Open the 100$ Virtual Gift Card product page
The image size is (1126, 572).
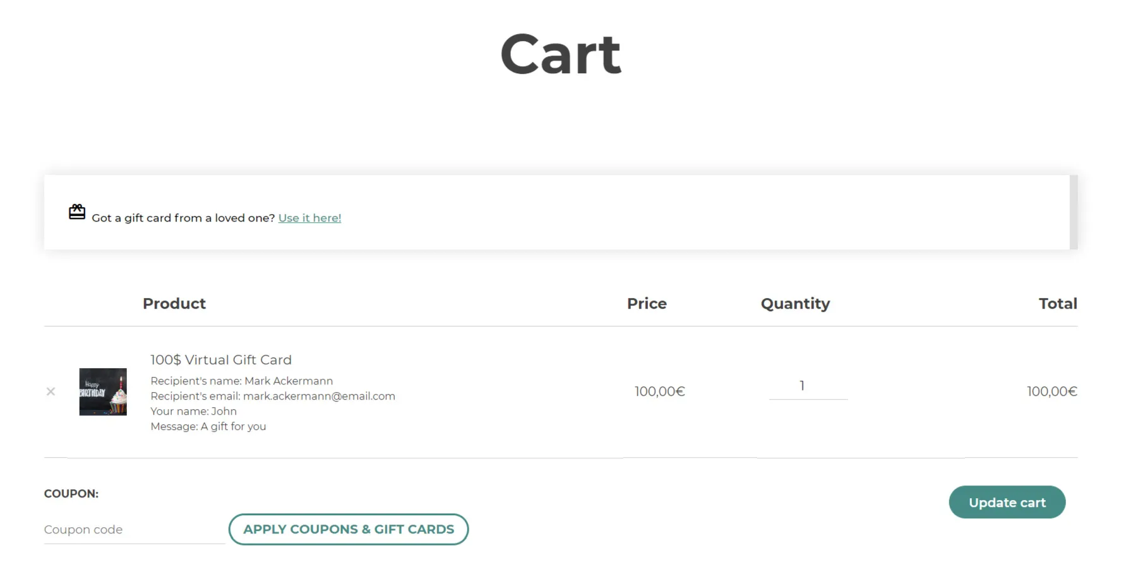pos(221,360)
